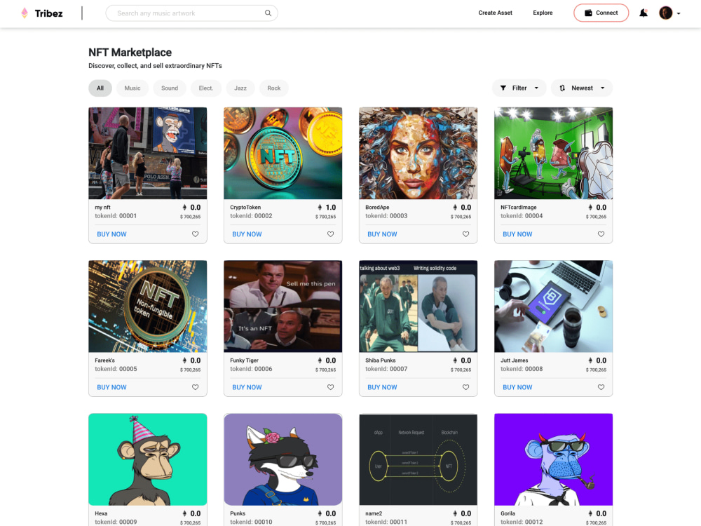Click the Tribez logo icon
Viewport: 701px width, 526px height.
pyautogui.click(x=25, y=13)
